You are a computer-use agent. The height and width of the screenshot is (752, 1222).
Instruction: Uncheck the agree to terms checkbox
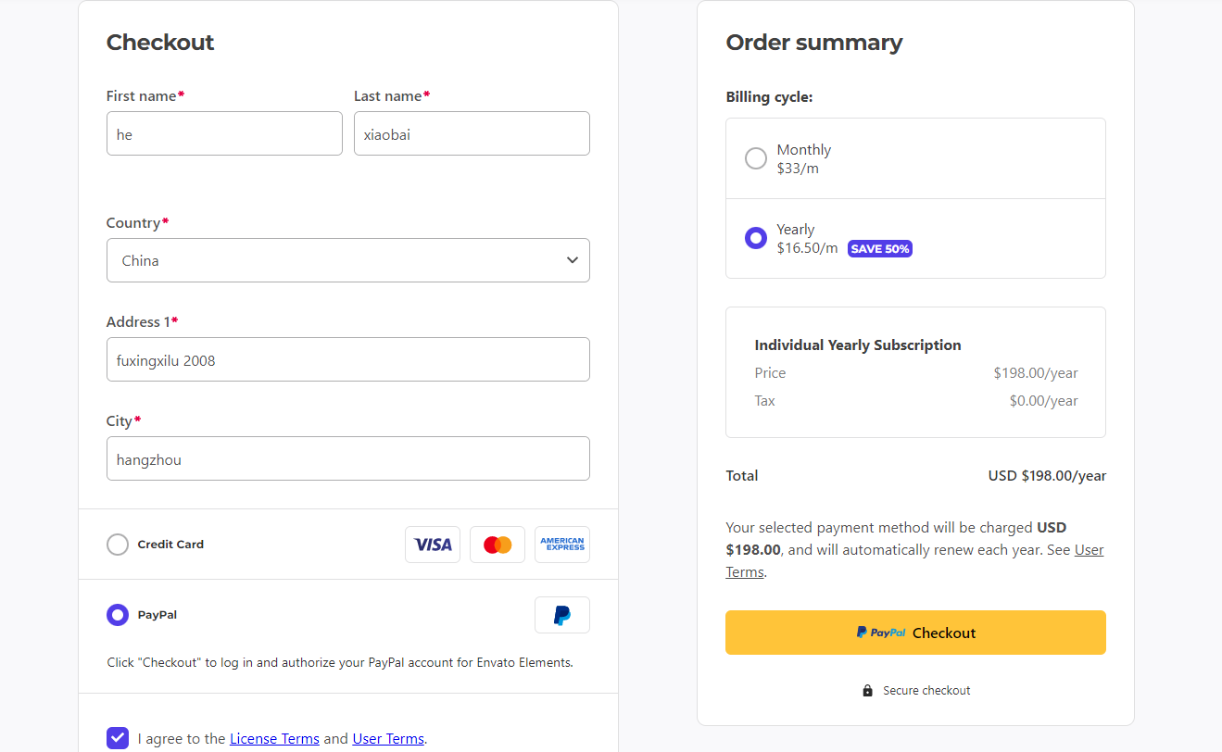(118, 738)
